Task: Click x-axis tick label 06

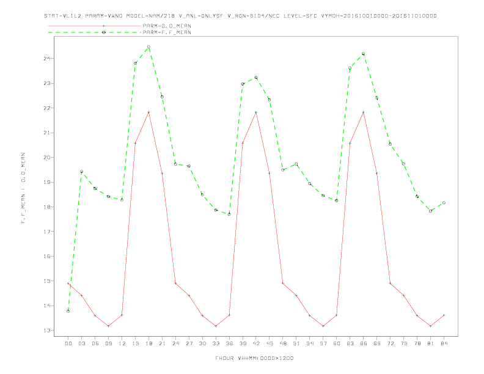Action: [95, 343]
